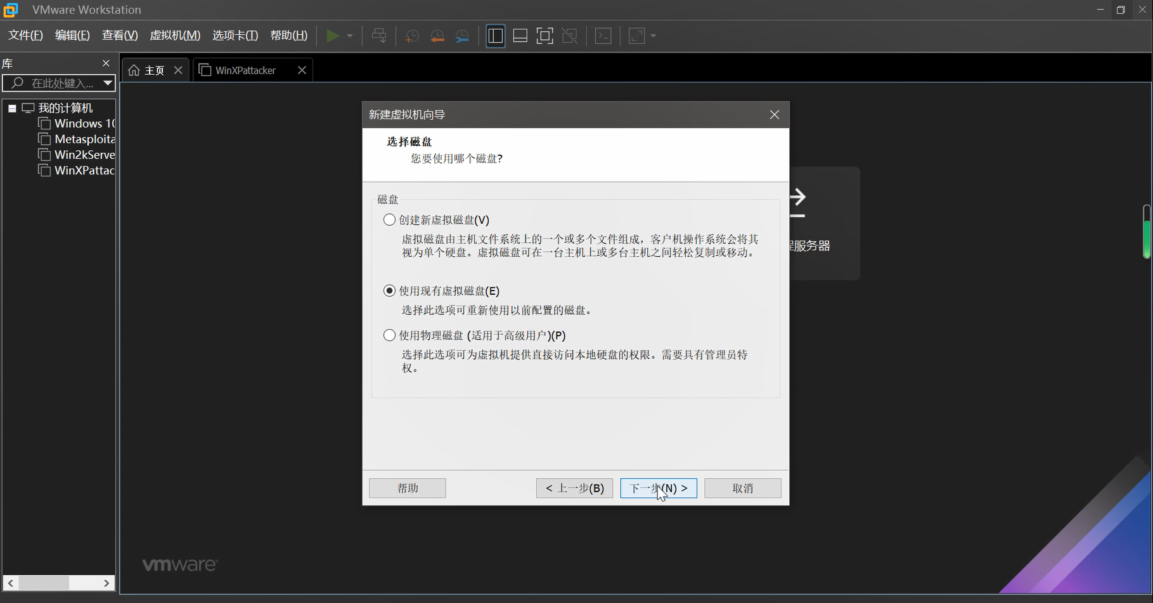This screenshot has height=603, width=1153.
Task: Open the stretch display dropdown arrow
Action: (x=653, y=36)
